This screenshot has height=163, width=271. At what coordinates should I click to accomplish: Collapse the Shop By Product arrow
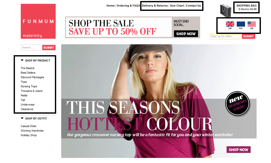click(22, 60)
